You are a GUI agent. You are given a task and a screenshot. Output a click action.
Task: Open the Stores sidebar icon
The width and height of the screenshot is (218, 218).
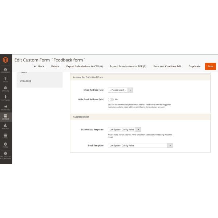click(x=5, y=136)
